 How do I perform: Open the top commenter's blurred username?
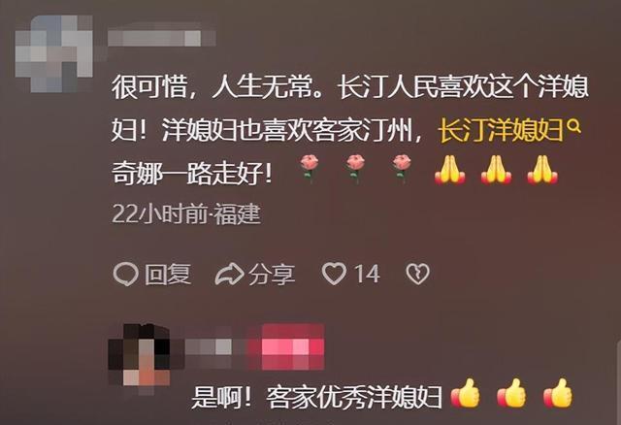point(162,39)
